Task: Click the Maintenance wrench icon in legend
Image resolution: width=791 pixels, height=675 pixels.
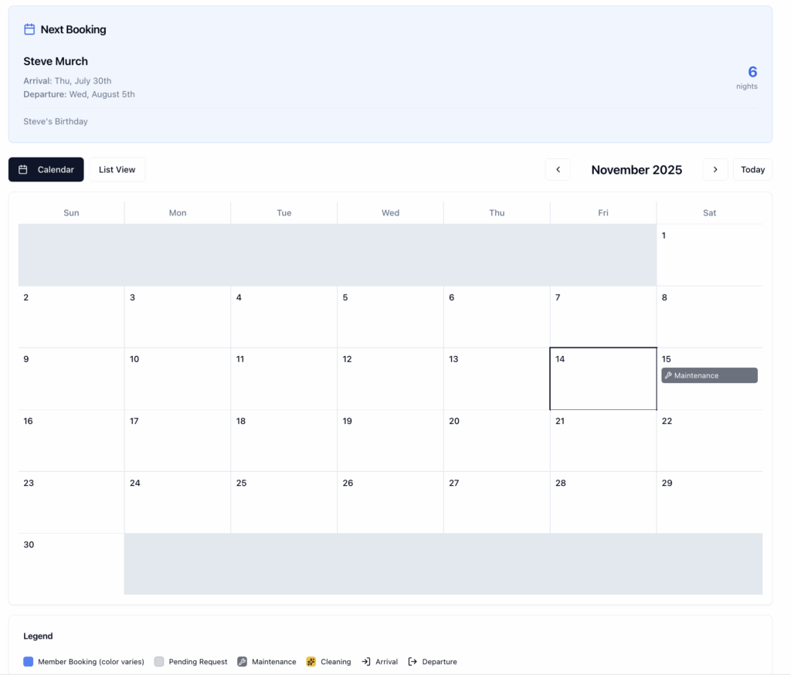Action: coord(242,662)
